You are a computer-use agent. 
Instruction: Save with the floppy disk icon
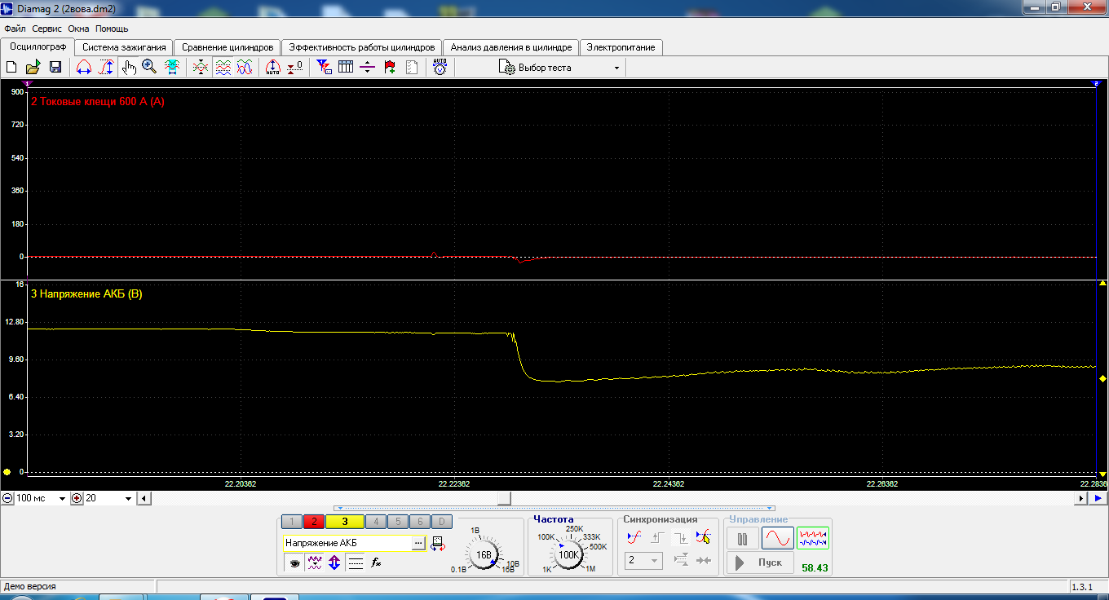(x=55, y=68)
